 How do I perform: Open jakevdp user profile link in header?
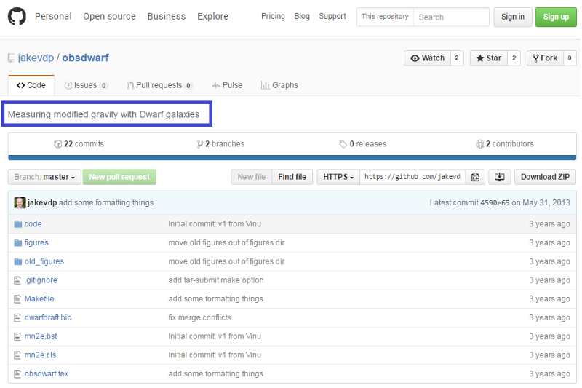[x=36, y=58]
